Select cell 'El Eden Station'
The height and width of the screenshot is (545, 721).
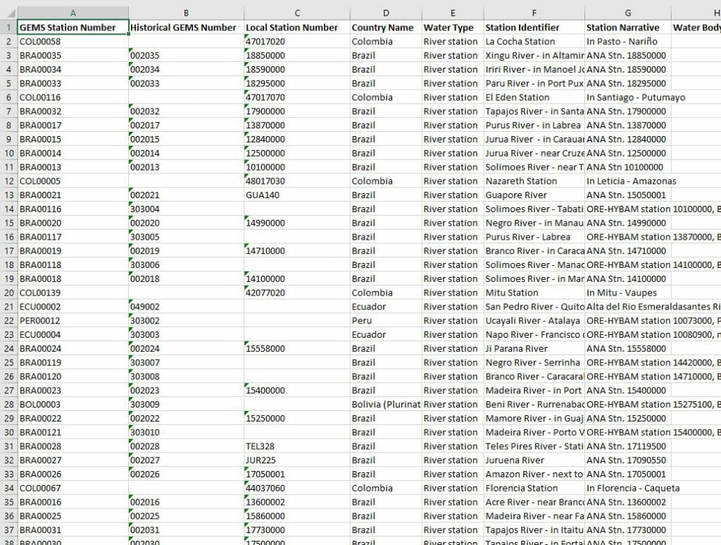tap(534, 97)
